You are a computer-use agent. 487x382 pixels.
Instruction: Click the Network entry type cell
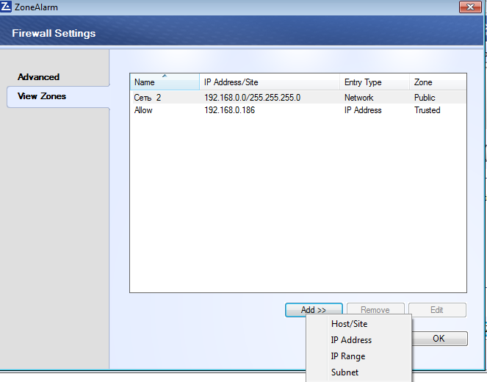tap(358, 98)
